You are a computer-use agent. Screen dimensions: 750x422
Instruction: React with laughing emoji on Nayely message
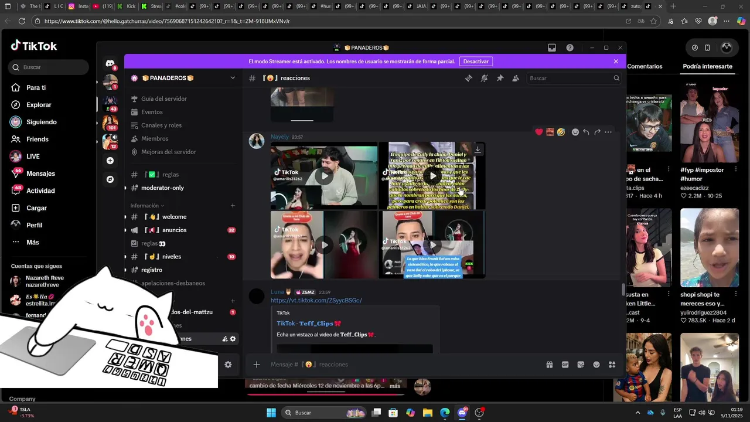coord(561,132)
